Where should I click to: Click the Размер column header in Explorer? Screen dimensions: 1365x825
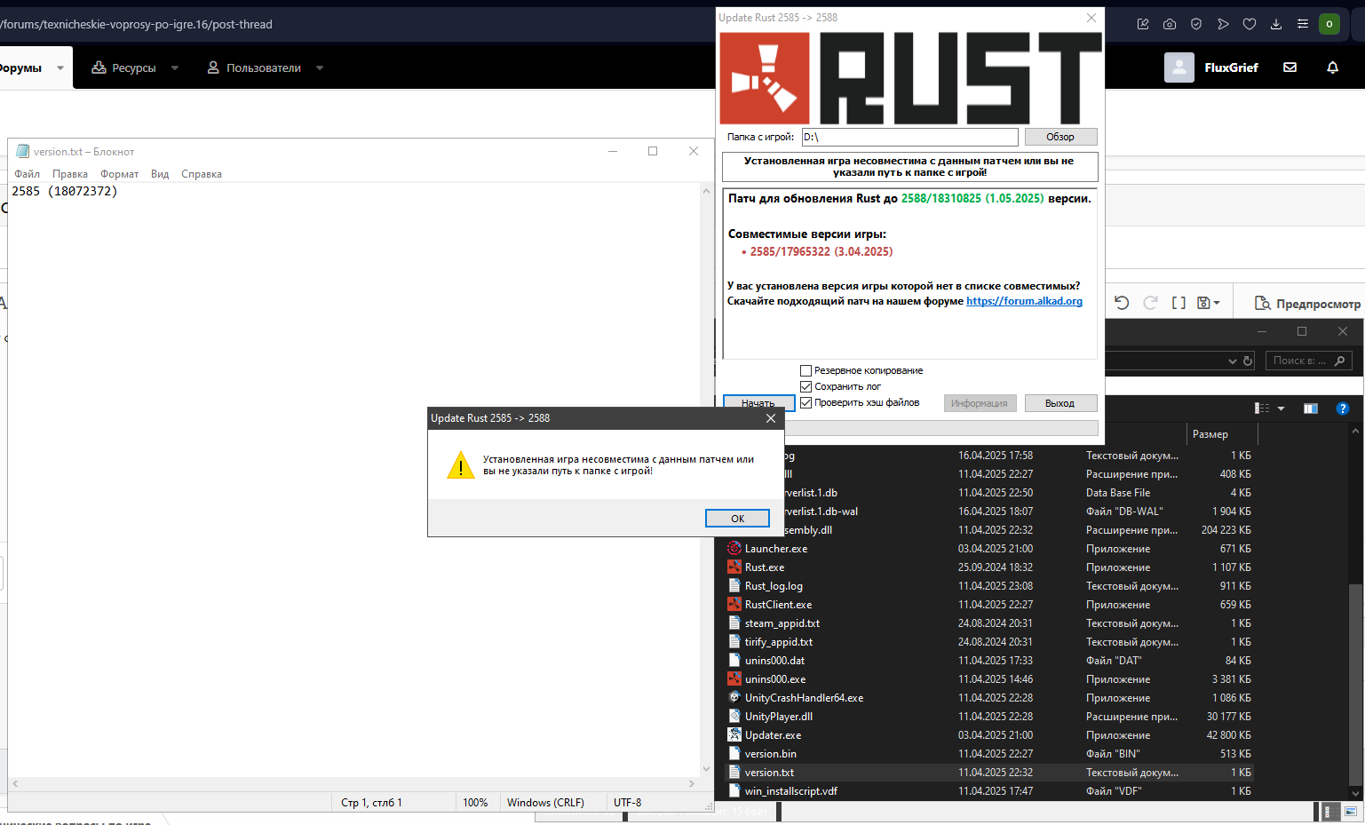click(x=1222, y=434)
